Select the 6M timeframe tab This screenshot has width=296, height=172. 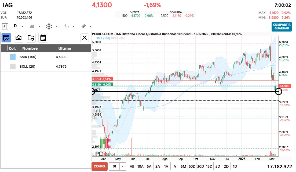183,166
